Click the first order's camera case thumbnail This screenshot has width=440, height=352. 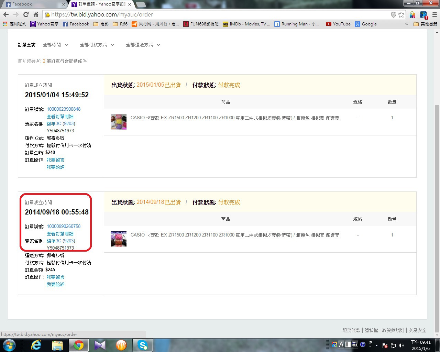tap(119, 122)
